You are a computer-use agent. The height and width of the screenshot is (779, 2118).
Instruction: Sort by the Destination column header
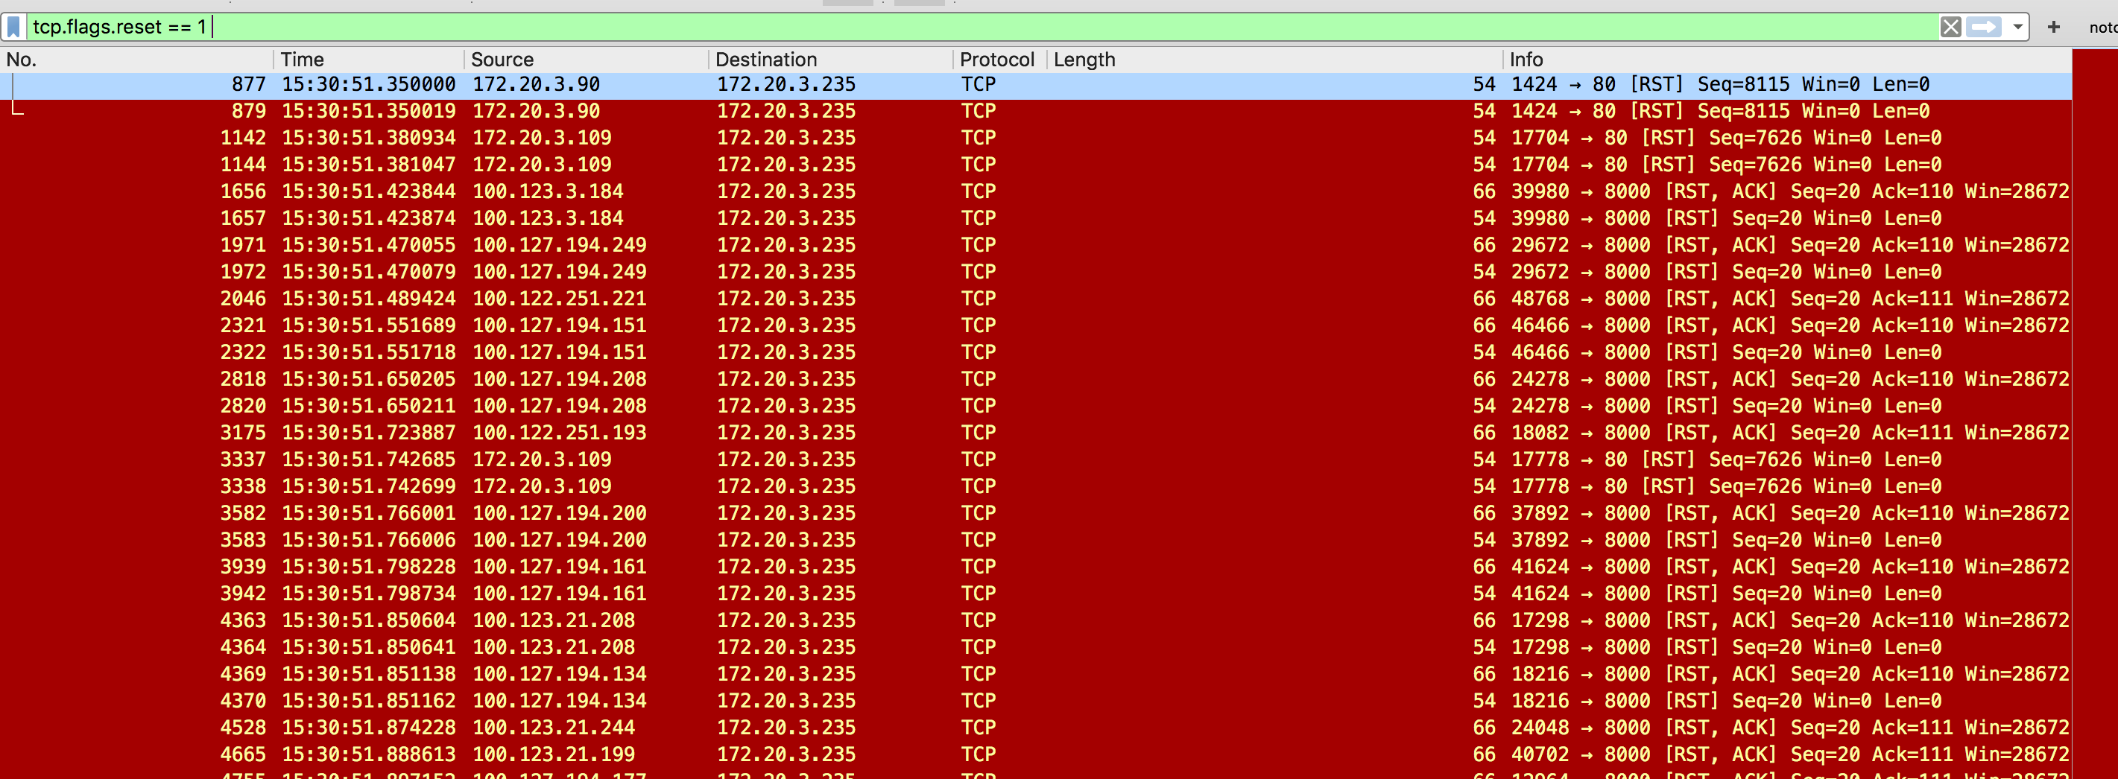[831, 59]
